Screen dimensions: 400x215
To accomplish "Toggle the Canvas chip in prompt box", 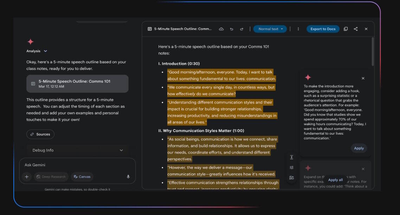I will (x=82, y=177).
